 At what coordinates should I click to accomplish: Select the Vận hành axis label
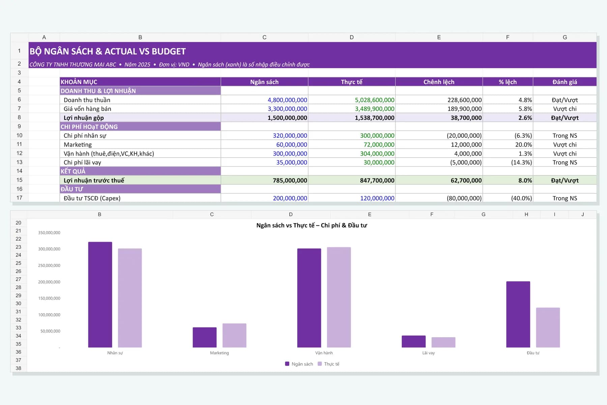pyautogui.click(x=324, y=353)
